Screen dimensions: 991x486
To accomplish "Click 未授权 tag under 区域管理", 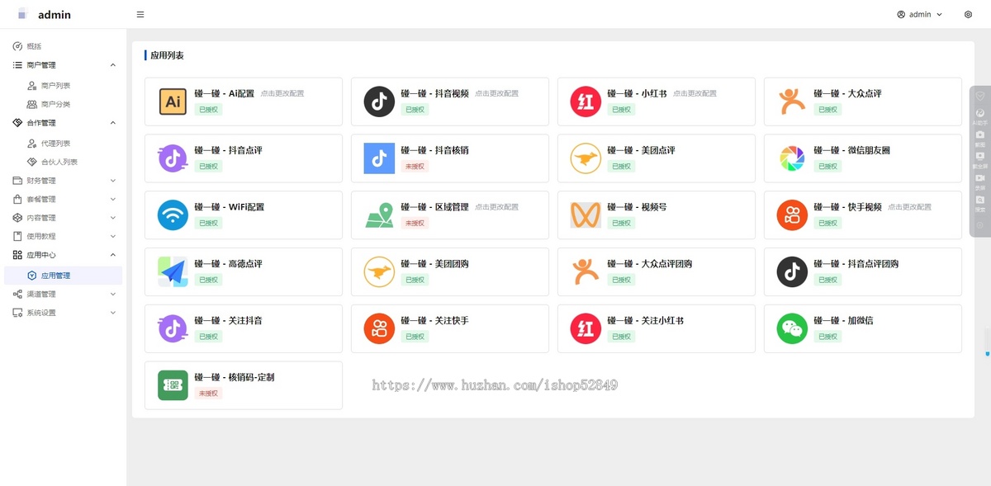I will (x=415, y=224).
